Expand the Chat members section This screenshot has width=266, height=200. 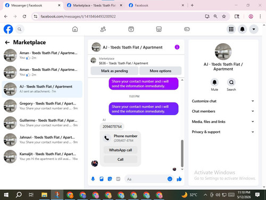tap(223, 111)
